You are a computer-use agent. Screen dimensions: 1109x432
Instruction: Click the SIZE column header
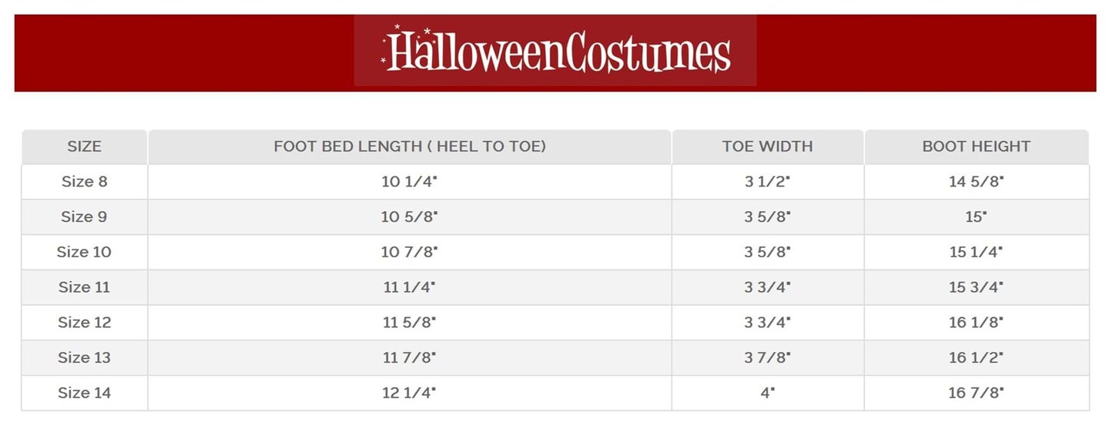[x=85, y=146]
